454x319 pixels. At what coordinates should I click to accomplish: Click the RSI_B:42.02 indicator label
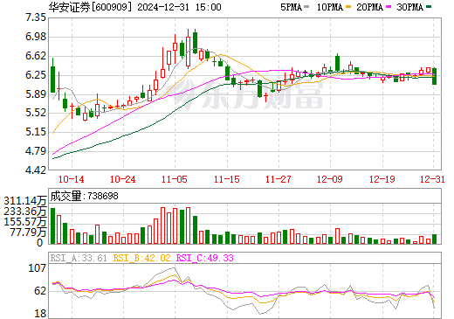(141, 258)
